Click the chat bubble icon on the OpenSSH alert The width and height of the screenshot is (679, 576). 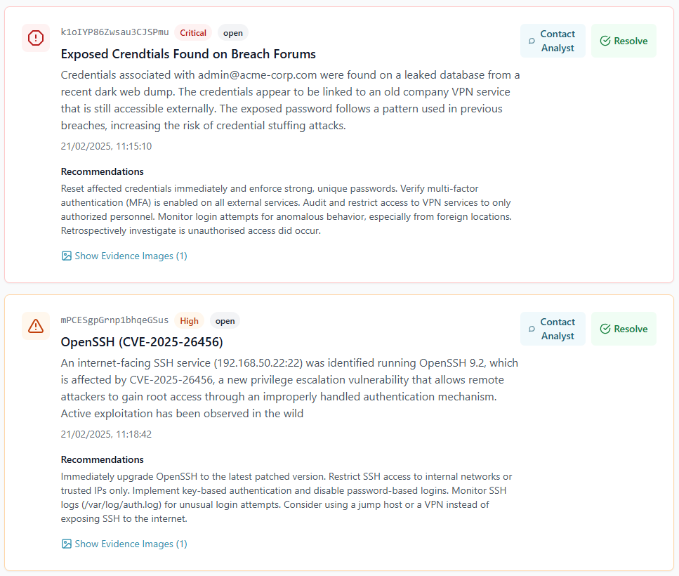click(x=532, y=329)
